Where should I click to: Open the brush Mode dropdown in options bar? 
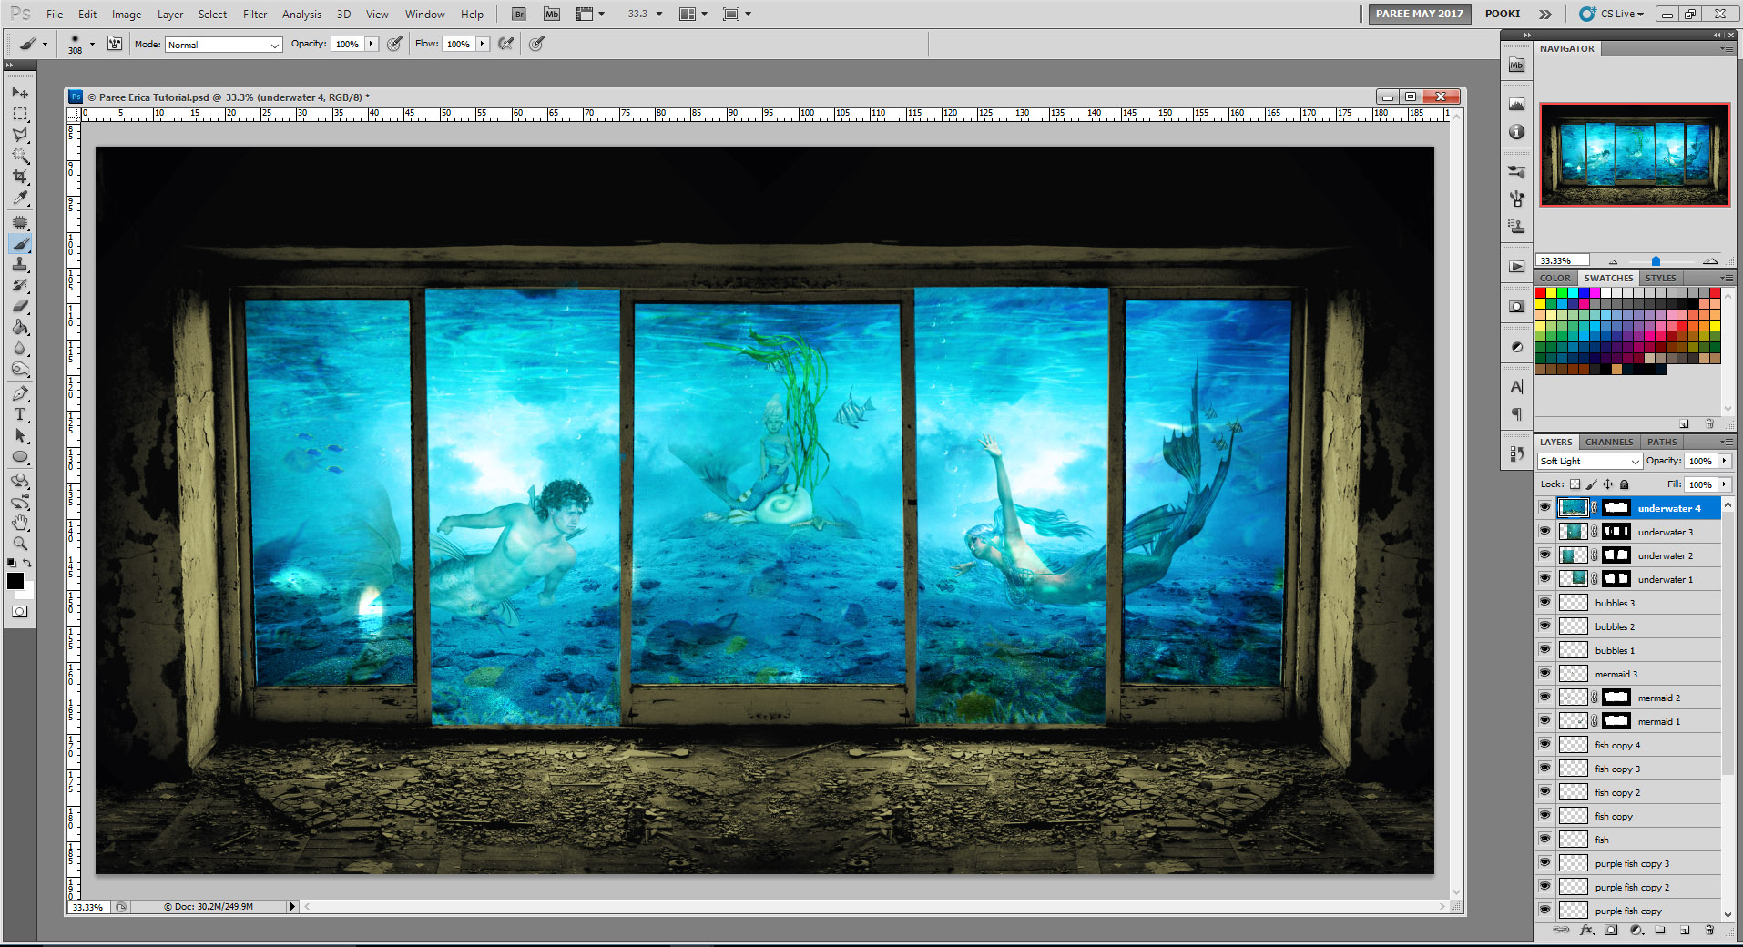(x=223, y=44)
